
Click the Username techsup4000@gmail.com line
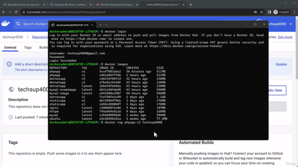(x=77, y=53)
